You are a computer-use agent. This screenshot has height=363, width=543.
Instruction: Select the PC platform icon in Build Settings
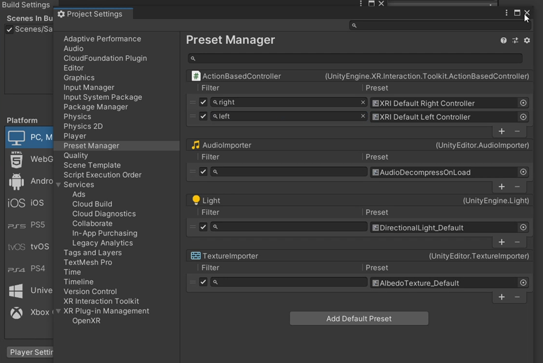(x=16, y=138)
